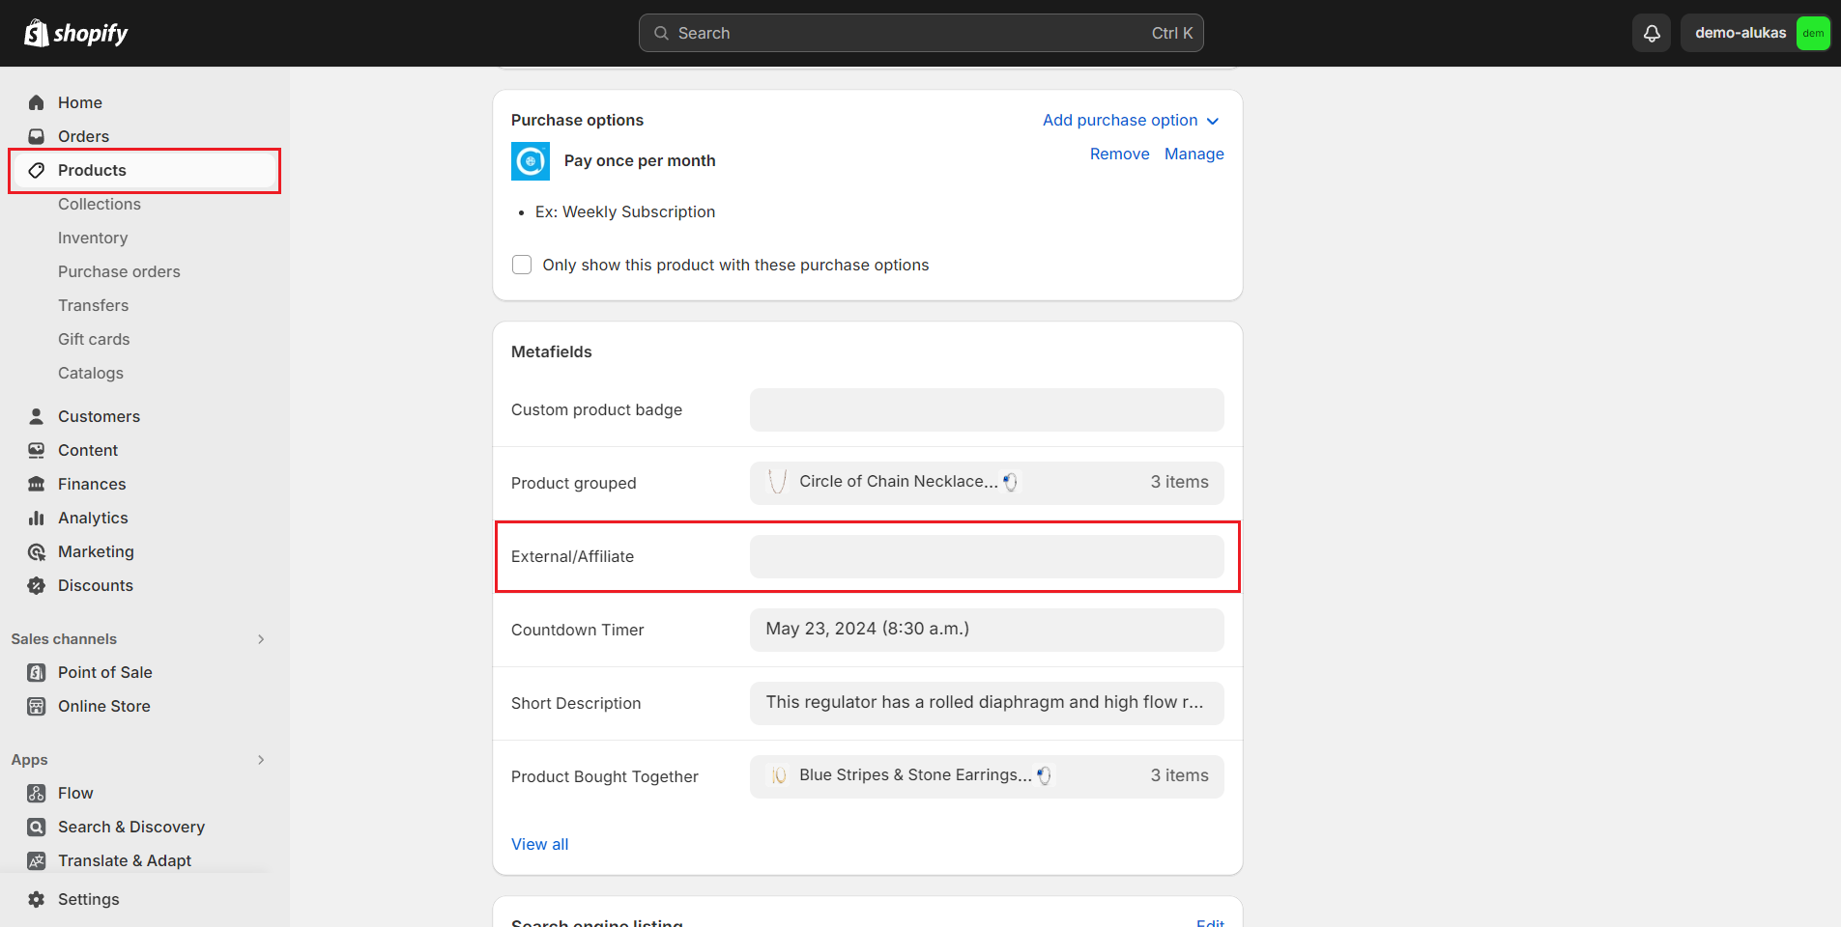Click the Remove purchase option link

1119,154
